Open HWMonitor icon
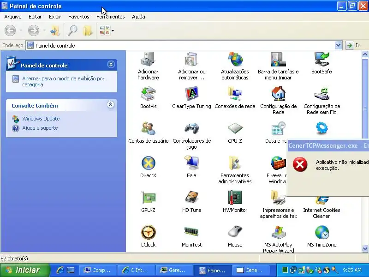 [235, 202]
